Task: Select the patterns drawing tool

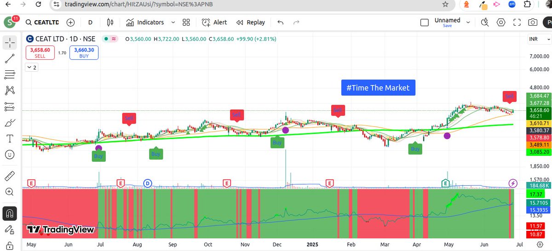Action: point(10,91)
